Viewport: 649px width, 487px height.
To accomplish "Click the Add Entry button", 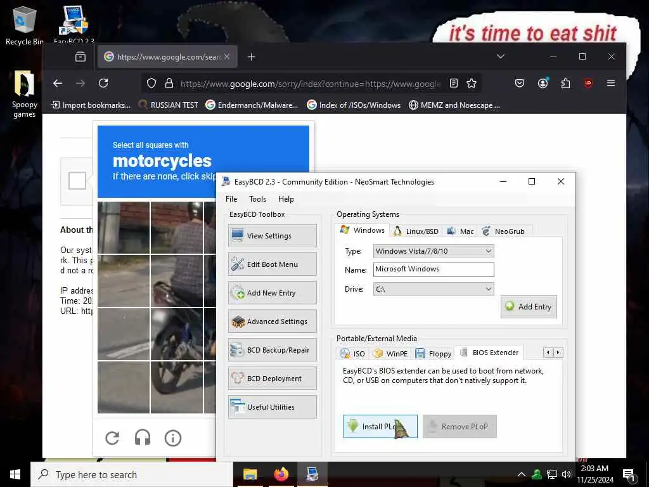I will click(x=529, y=306).
